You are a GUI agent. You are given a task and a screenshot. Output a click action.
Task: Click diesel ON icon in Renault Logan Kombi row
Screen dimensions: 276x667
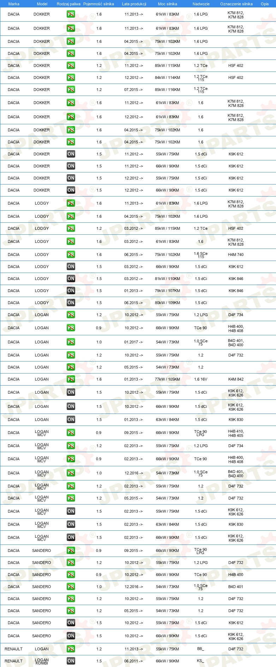(x=71, y=661)
